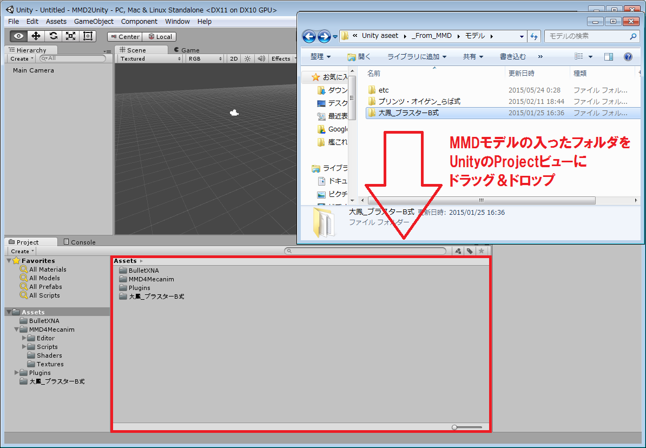Open the Assets menu

tap(56, 22)
